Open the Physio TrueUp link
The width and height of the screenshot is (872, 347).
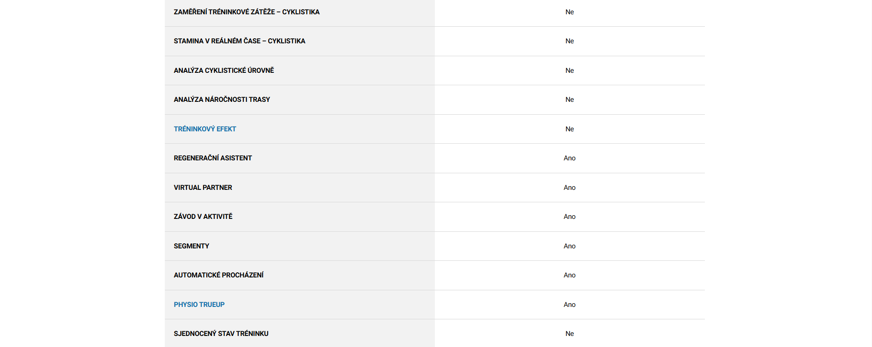(x=199, y=305)
